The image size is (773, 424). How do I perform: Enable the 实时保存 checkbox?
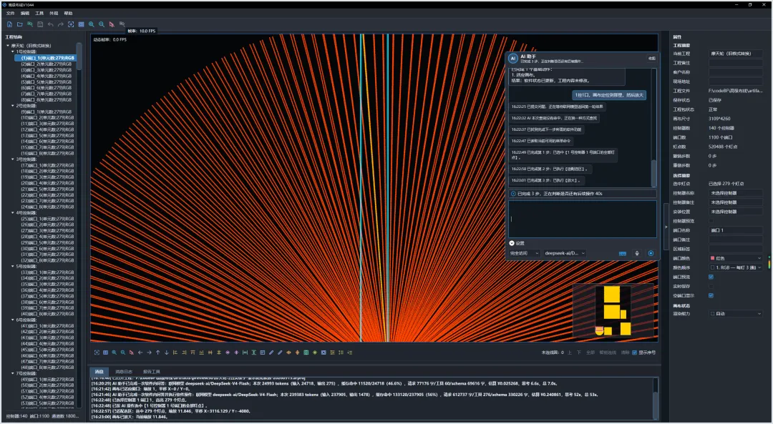click(x=711, y=286)
